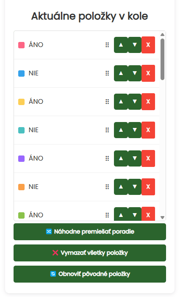Move the orange NIE item down

(135, 187)
